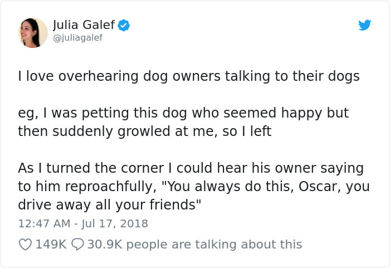This screenshot has width=390, height=268.
Task: Open the Julia Galef display name
Action: click(x=84, y=25)
